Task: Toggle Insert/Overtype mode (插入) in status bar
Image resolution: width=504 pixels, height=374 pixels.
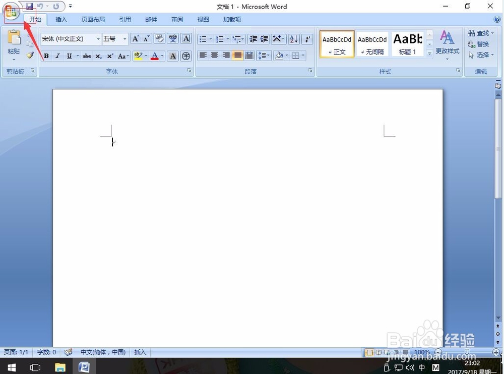Action: [140, 352]
